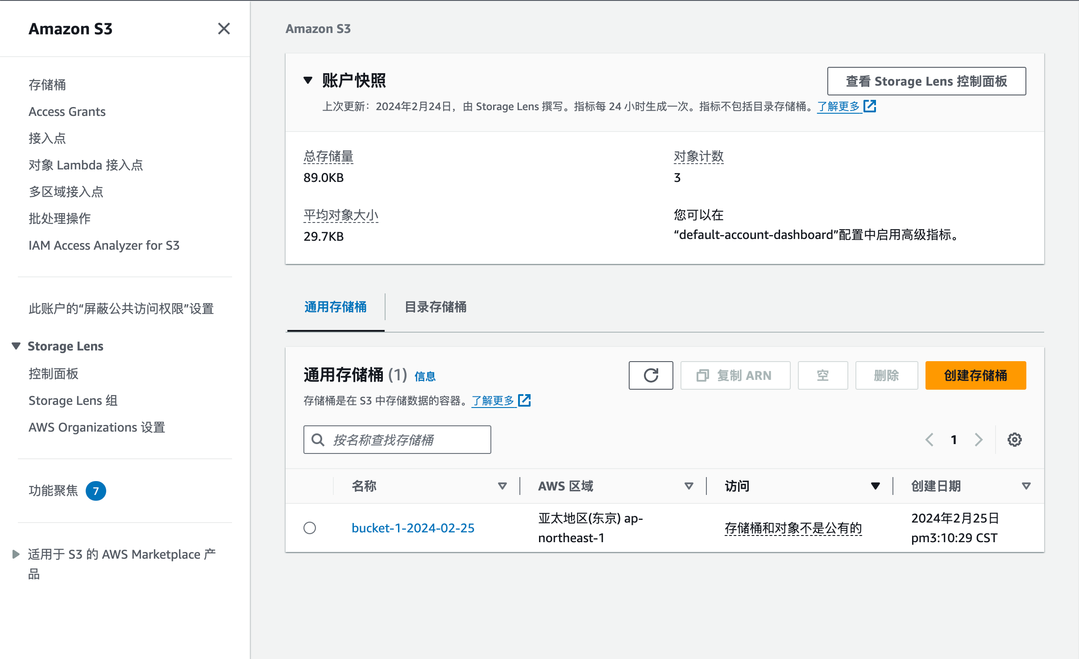Image resolution: width=1079 pixels, height=659 pixels.
Task: Sort the table by AWS 区域 column
Action: point(689,486)
